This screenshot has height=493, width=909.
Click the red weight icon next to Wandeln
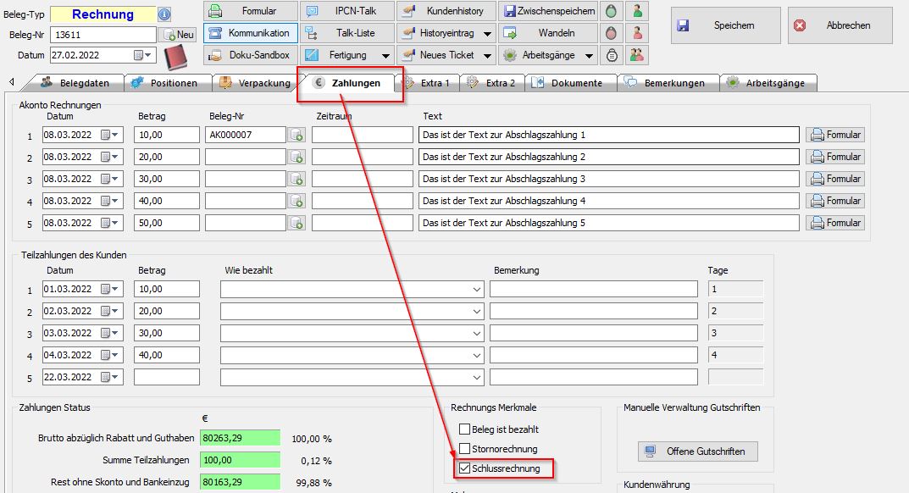click(611, 33)
